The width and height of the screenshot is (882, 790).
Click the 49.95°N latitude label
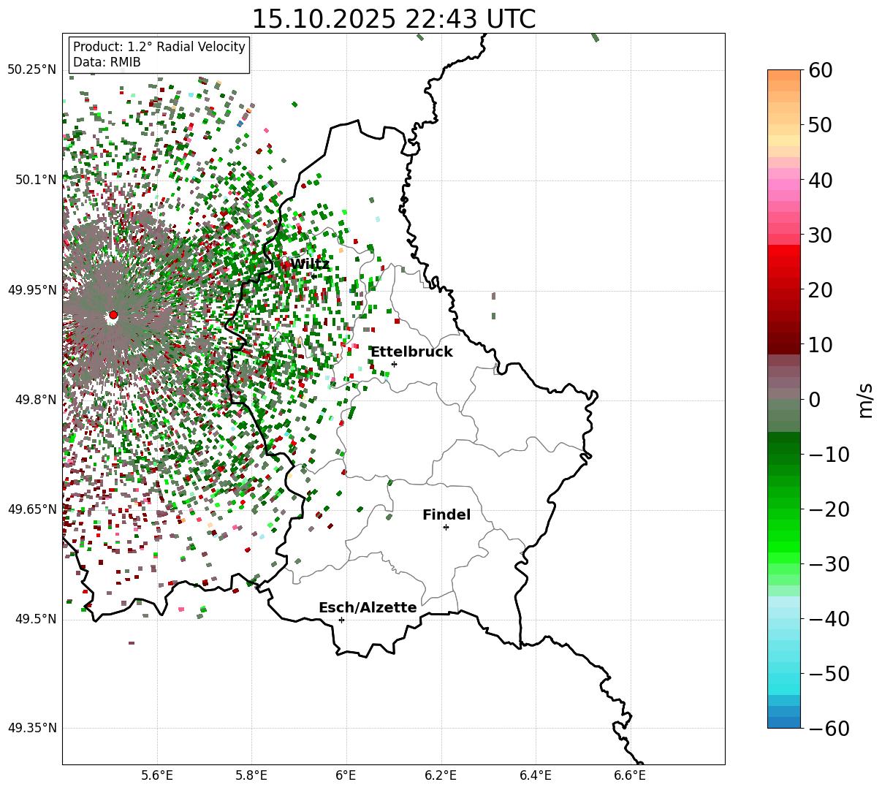click(x=32, y=290)
